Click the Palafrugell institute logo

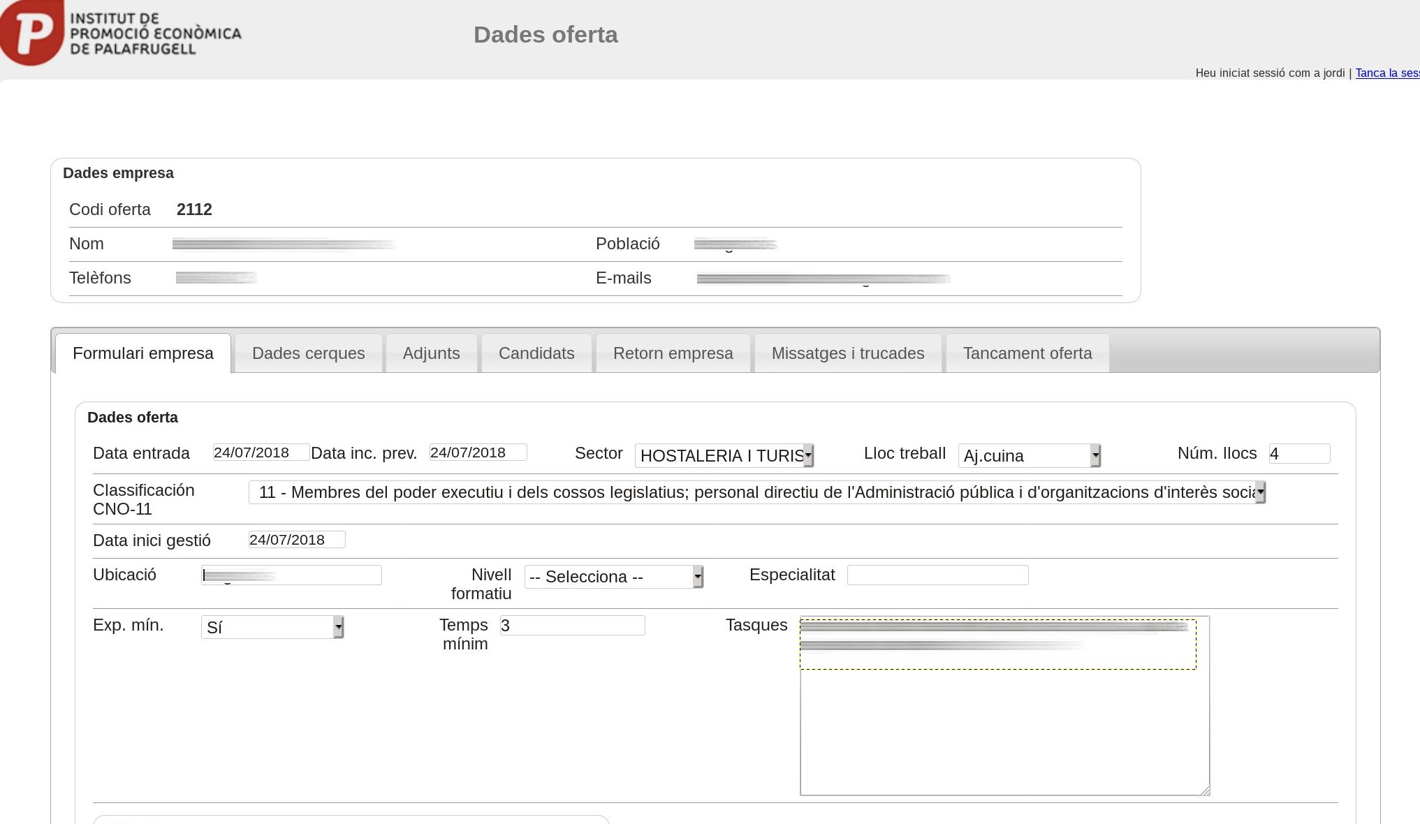point(120,34)
